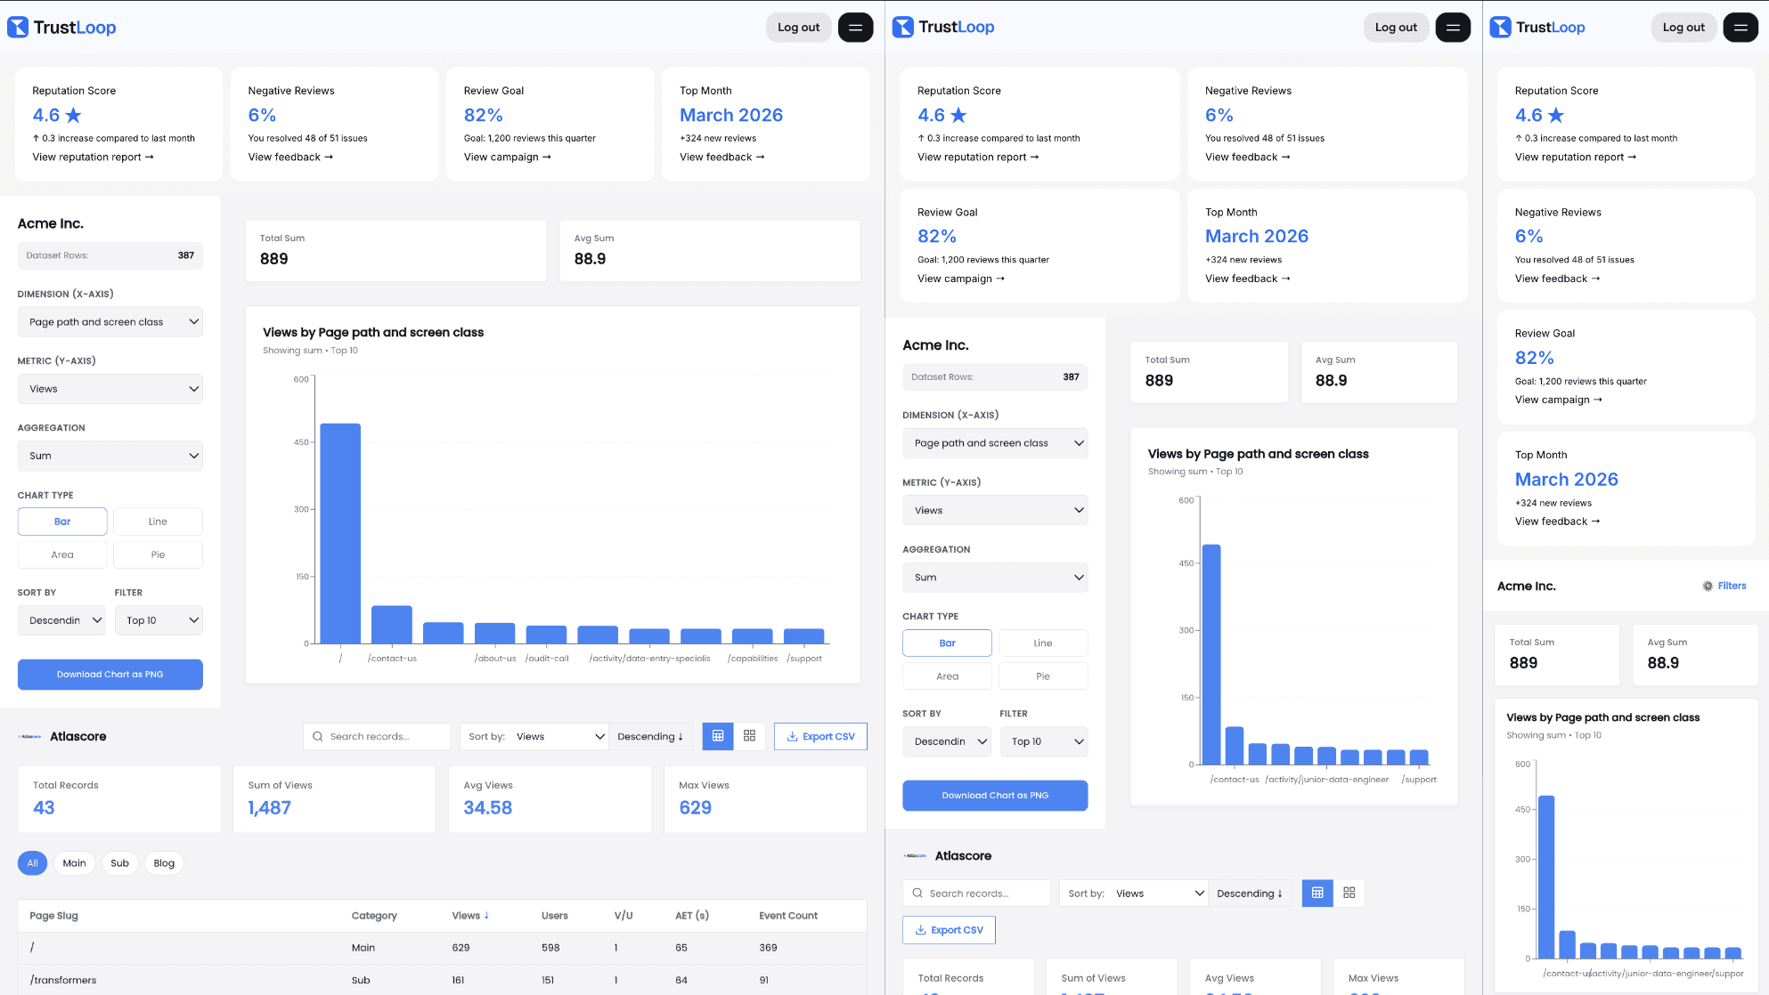Switch to table view using the blue table icon
Image resolution: width=1769 pixels, height=995 pixels.
coord(718,736)
